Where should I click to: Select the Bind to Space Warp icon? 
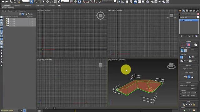coord(19,2)
